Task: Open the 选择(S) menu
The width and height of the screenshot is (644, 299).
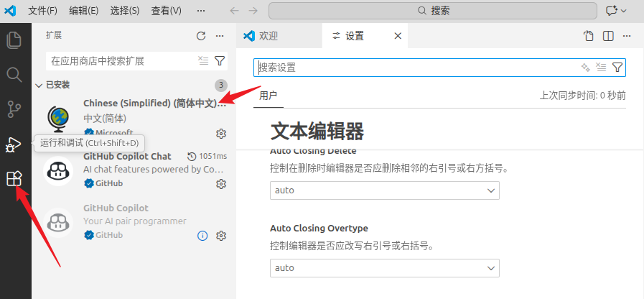Action: (124, 11)
